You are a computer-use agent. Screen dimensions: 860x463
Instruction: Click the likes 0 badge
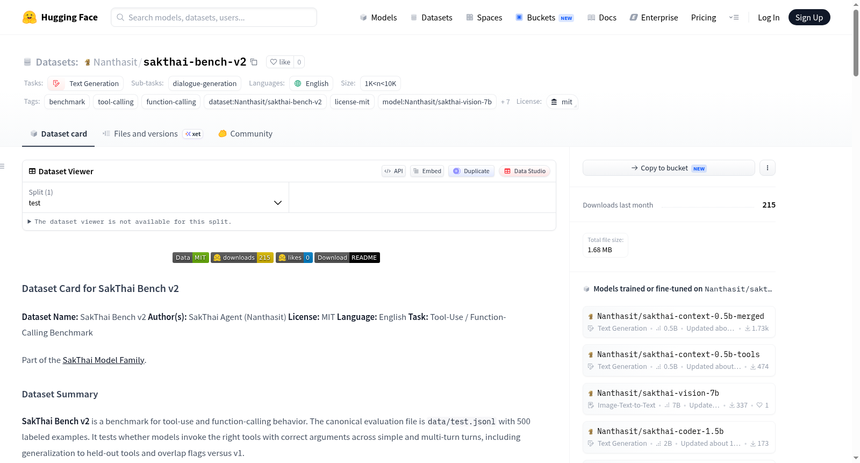tap(294, 258)
